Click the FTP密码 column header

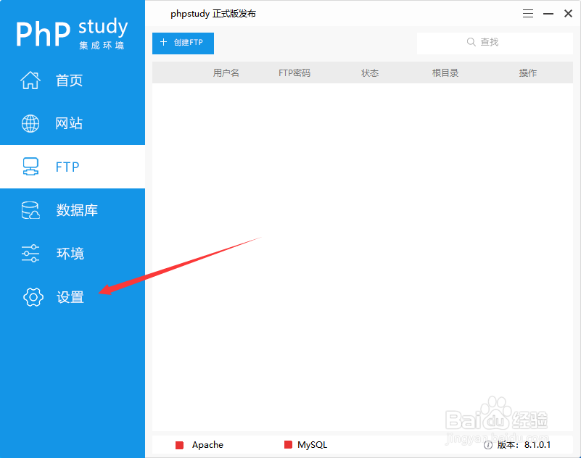point(294,72)
